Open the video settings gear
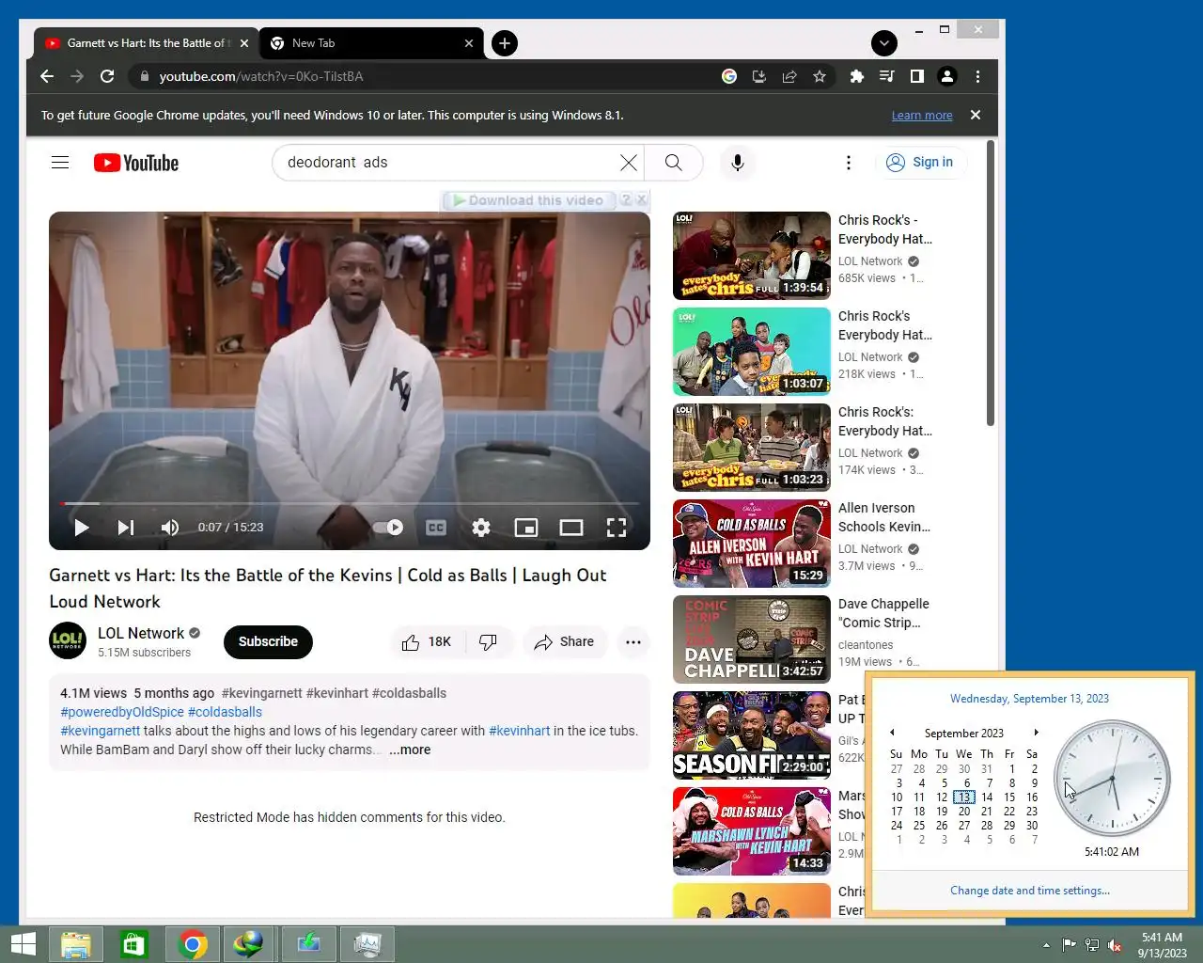 pos(481,528)
